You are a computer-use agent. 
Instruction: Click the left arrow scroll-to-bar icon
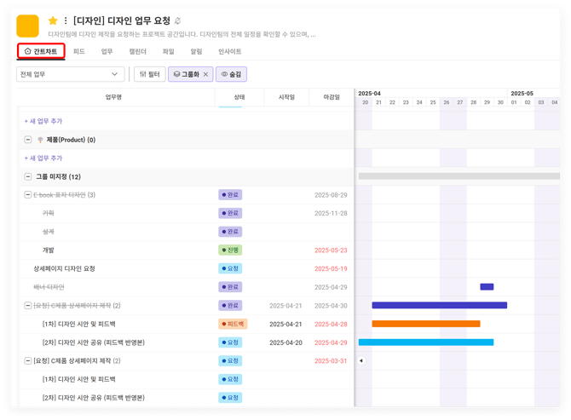pyautogui.click(x=360, y=361)
